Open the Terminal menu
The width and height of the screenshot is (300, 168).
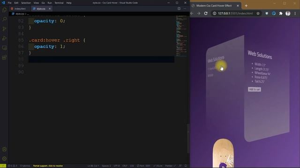(59, 3)
